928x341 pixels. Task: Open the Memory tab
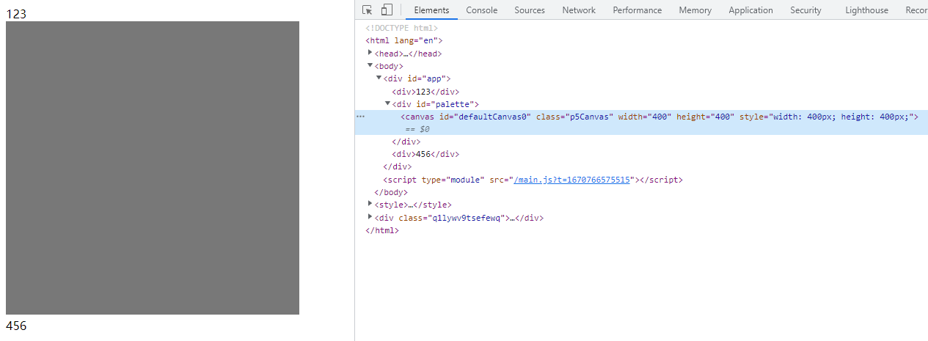pos(695,10)
